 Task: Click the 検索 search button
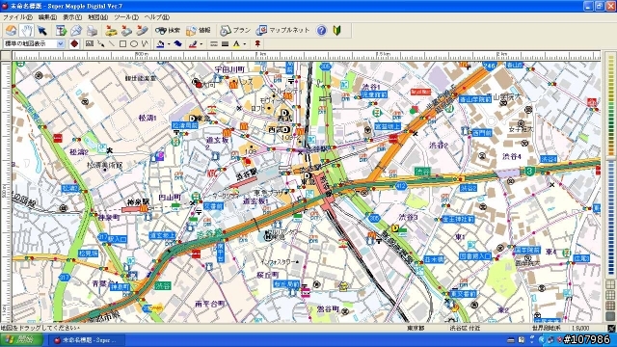(x=167, y=30)
